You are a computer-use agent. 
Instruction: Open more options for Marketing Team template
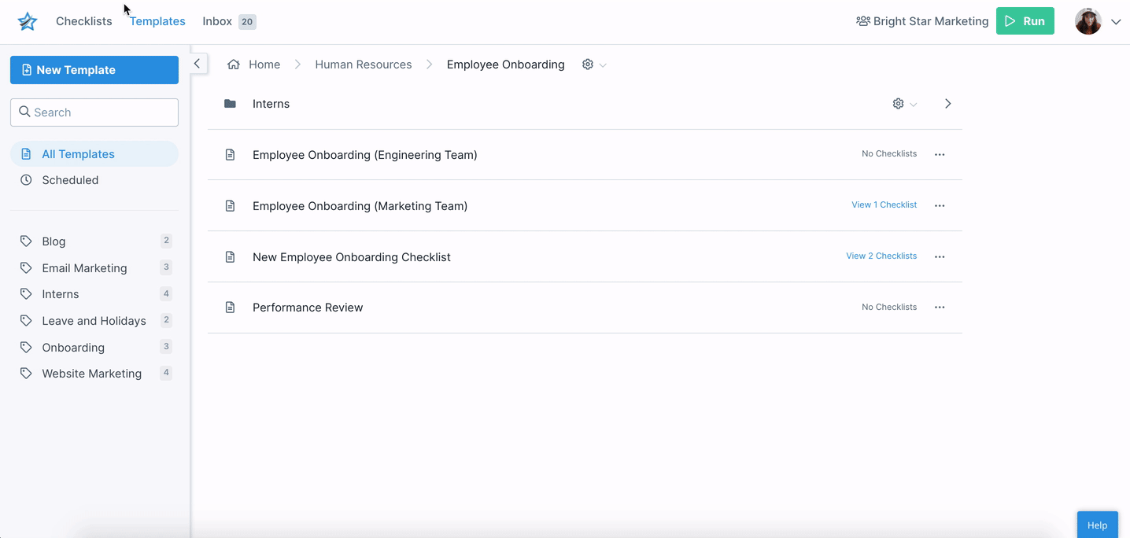coord(940,206)
